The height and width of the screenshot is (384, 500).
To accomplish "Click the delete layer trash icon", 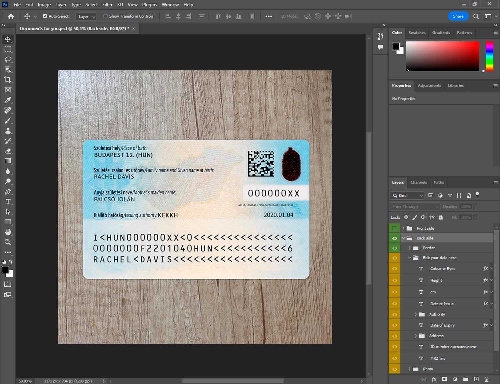I will (486, 379).
